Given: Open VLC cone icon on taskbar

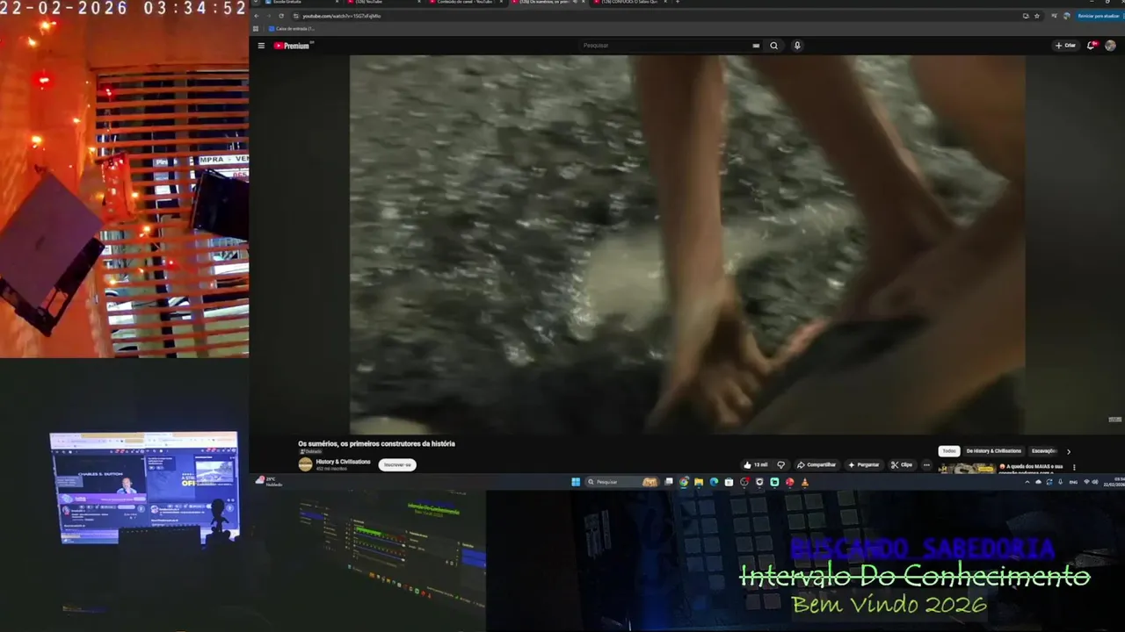Looking at the screenshot, I should [804, 482].
